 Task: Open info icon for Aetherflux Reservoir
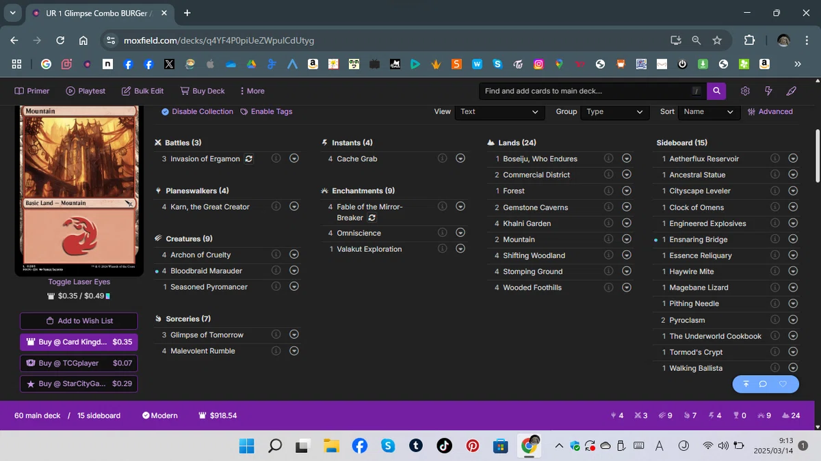point(774,158)
